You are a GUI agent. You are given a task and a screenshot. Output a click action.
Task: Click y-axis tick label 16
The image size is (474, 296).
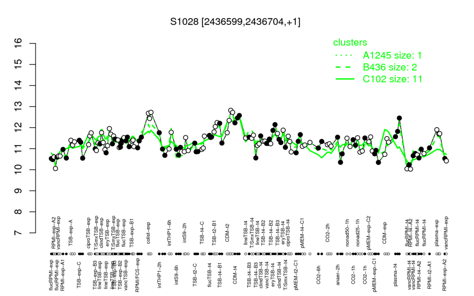tap(19, 43)
